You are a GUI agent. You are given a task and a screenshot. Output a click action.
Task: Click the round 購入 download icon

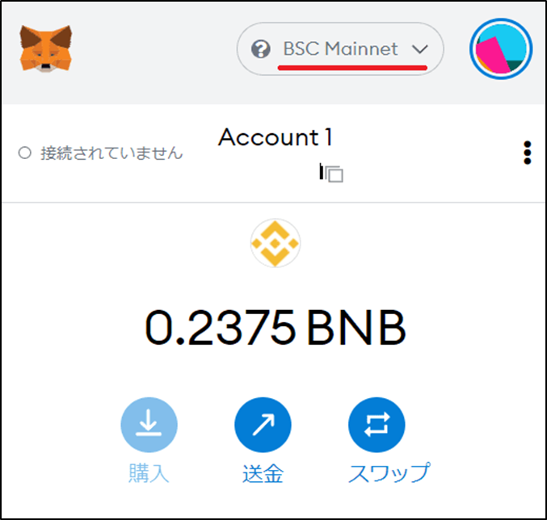[x=149, y=425]
